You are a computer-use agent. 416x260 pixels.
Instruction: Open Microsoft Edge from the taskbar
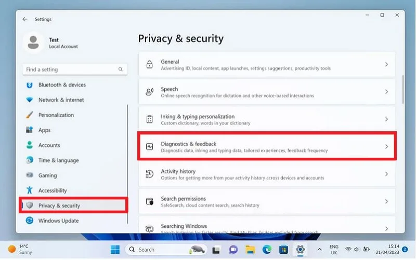(267, 250)
